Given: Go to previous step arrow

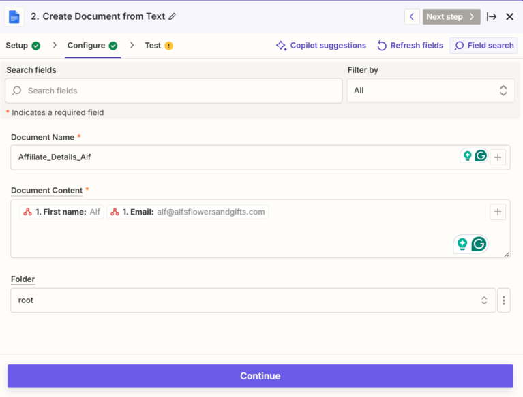Looking at the screenshot, I should coord(412,16).
